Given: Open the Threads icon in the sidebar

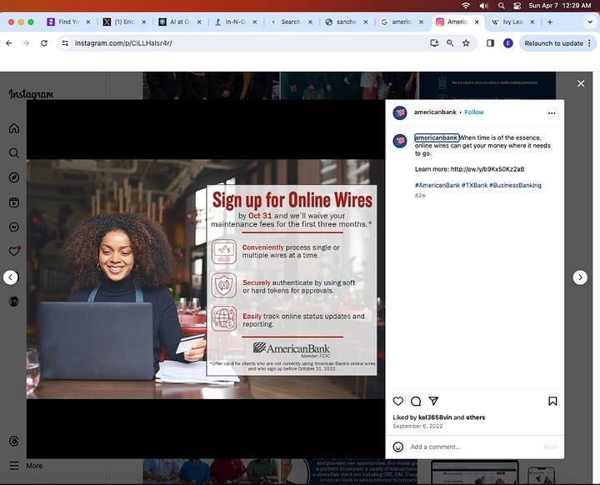Looking at the screenshot, I should tap(14, 441).
